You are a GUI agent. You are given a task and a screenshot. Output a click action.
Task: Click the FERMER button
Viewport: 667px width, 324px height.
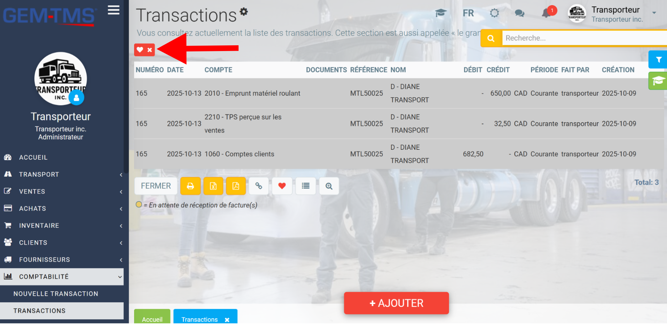coord(156,186)
